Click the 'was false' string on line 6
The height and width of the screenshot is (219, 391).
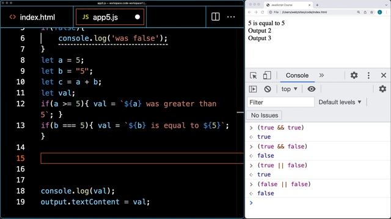(x=135, y=38)
